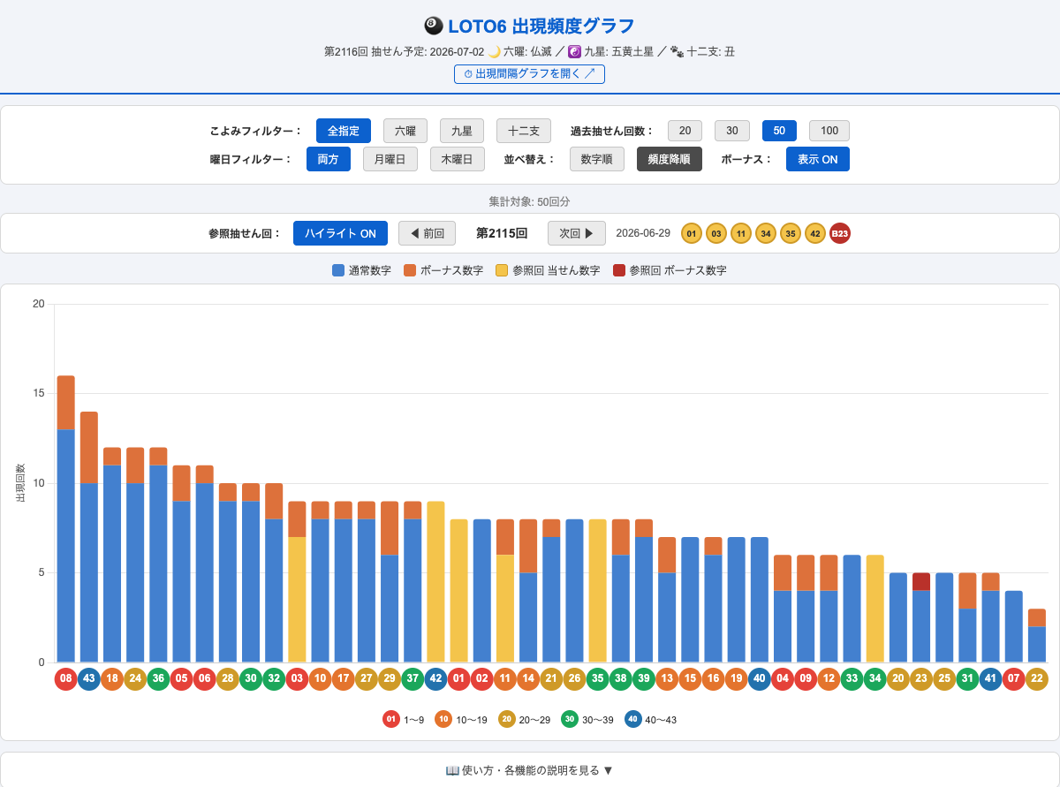Screen dimensions: 1060x787
Task: Click the LOTO6 出現頻度グラフ title
Action: click(530, 26)
